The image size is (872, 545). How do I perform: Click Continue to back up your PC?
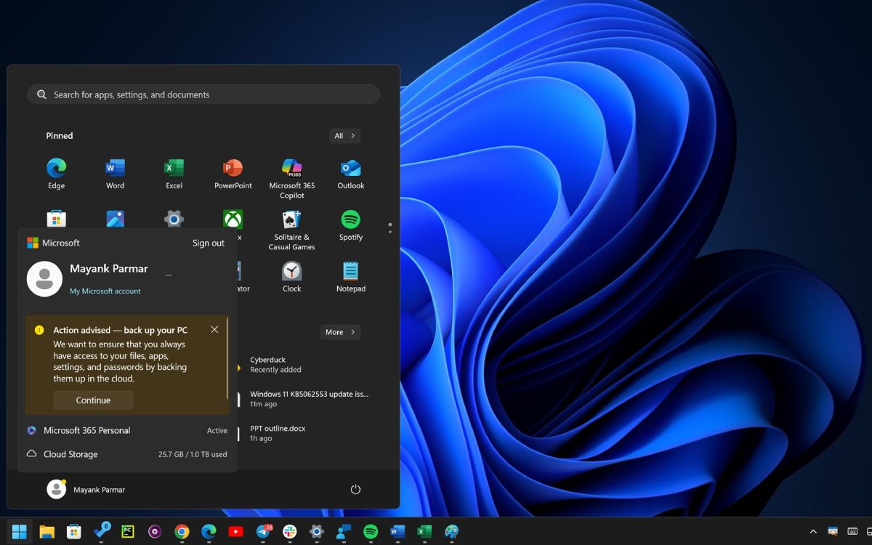click(92, 400)
